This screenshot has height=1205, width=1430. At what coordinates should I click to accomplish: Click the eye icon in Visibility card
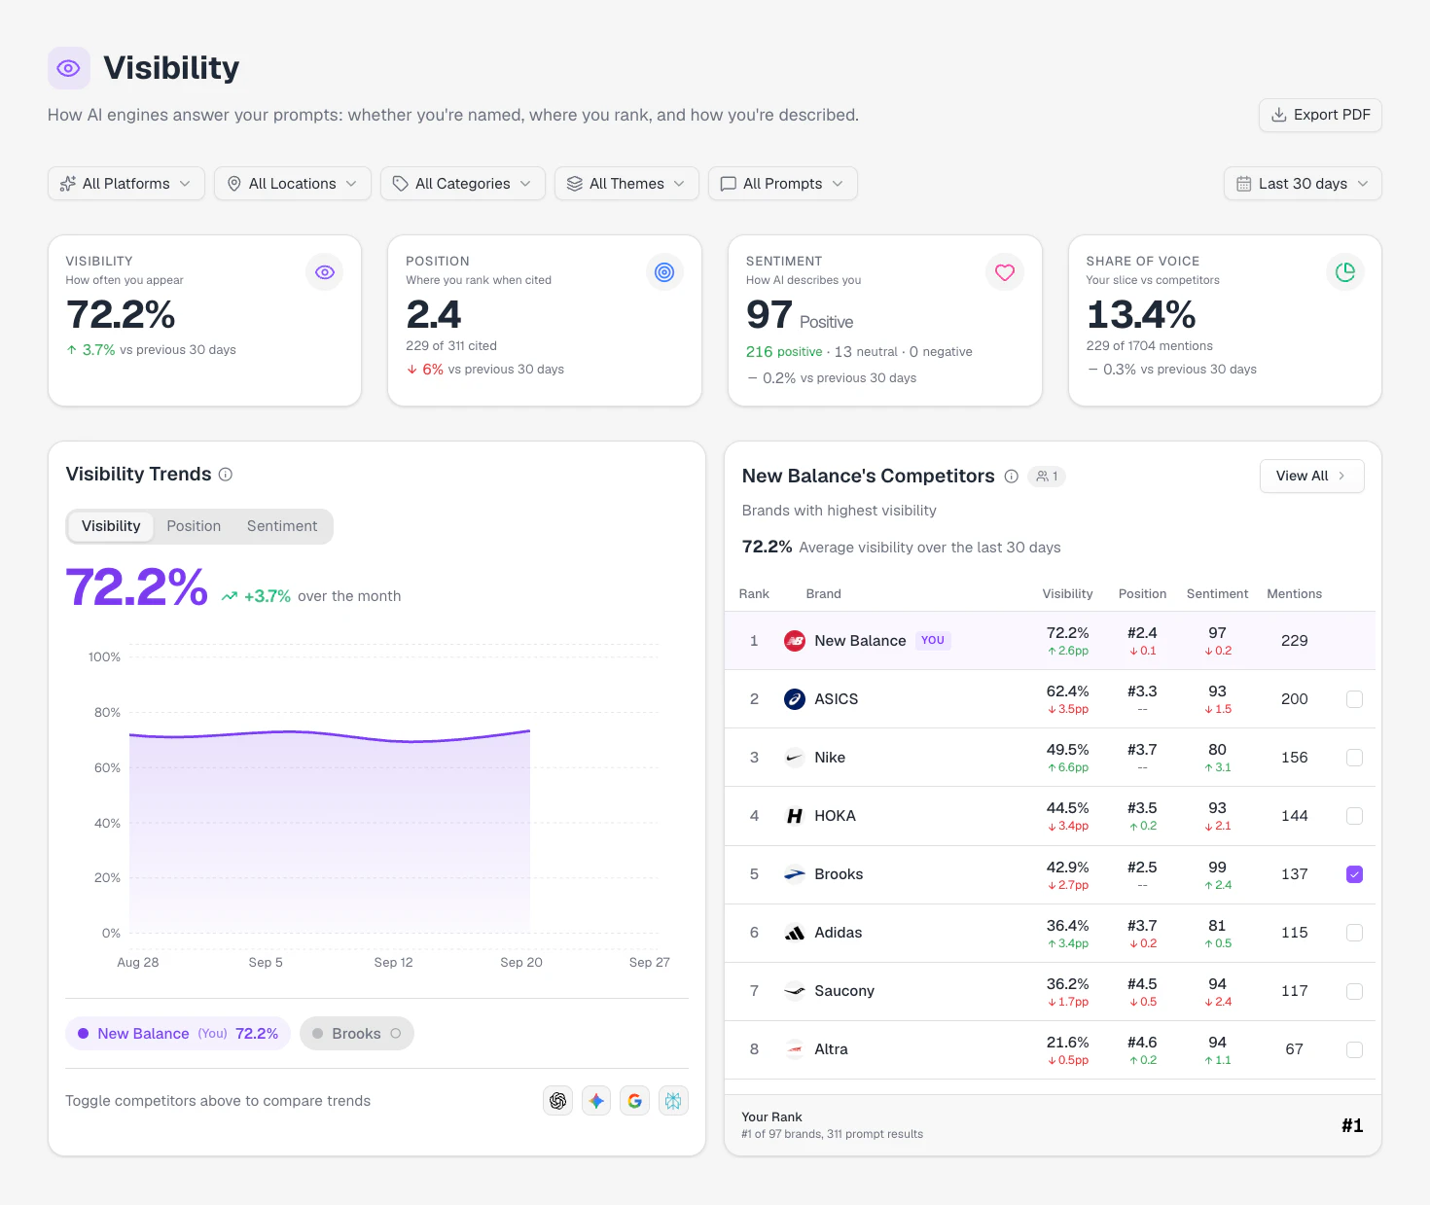[325, 272]
